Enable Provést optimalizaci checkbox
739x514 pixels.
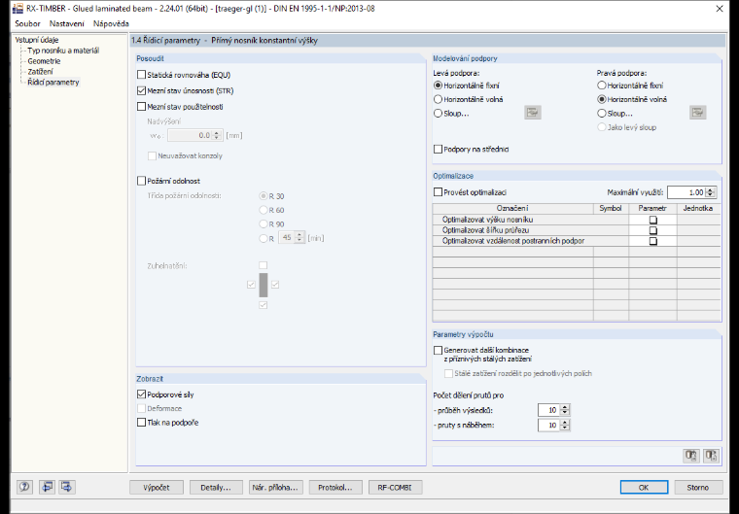click(438, 192)
